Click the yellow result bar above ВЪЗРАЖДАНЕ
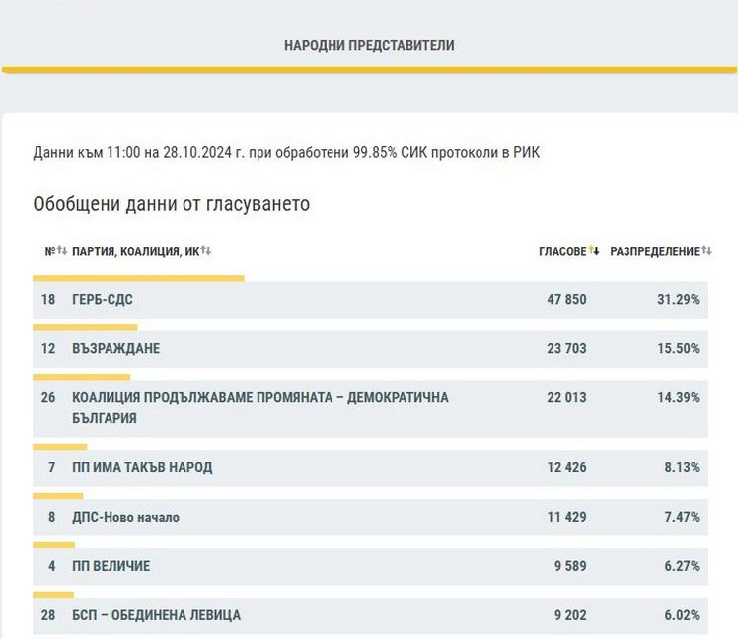Image resolution: width=738 pixels, height=639 pixels. (x=85, y=327)
